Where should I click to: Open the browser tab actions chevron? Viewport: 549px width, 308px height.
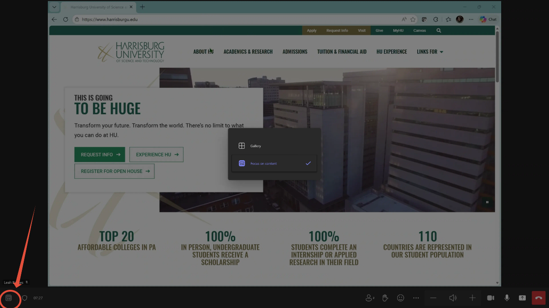point(54,7)
